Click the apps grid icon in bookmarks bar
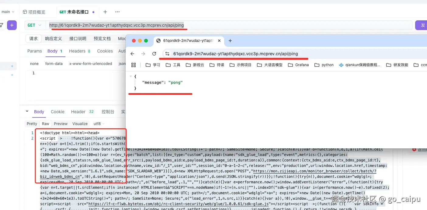 point(134,65)
